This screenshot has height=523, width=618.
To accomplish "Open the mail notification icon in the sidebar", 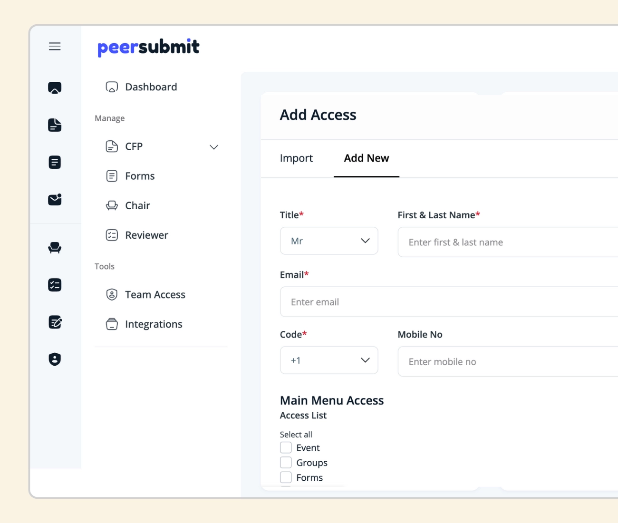I will 55,200.
